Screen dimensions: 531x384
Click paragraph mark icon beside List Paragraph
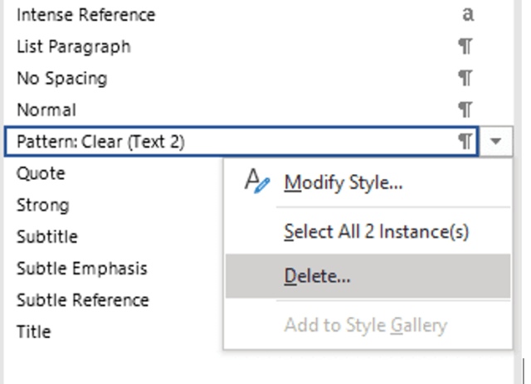click(465, 46)
